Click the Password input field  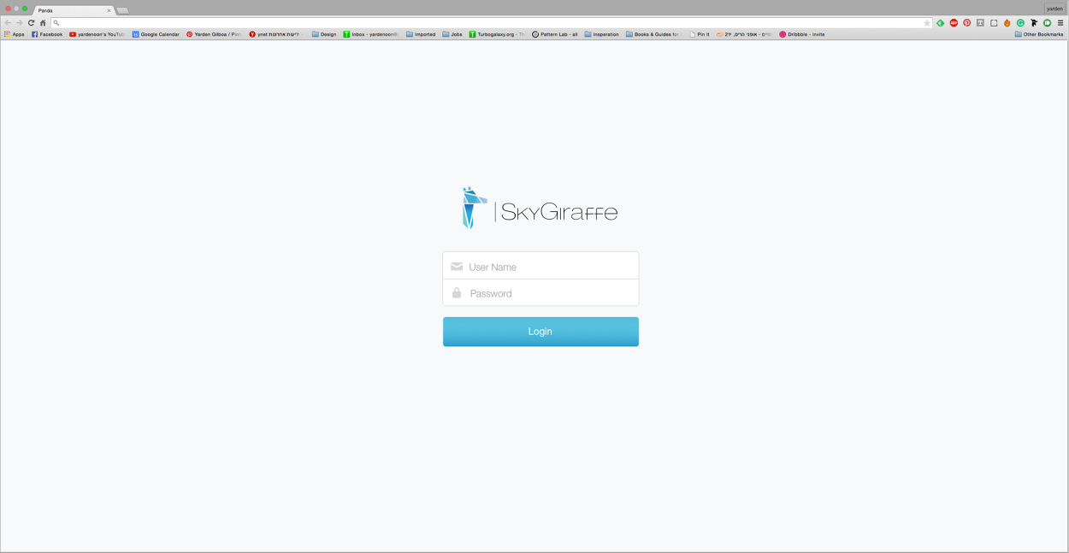point(540,292)
